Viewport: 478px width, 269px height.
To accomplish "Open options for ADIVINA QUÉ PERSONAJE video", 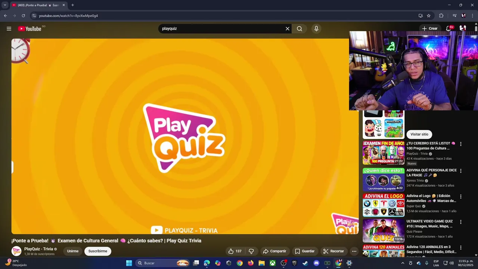I will click(x=460, y=171).
